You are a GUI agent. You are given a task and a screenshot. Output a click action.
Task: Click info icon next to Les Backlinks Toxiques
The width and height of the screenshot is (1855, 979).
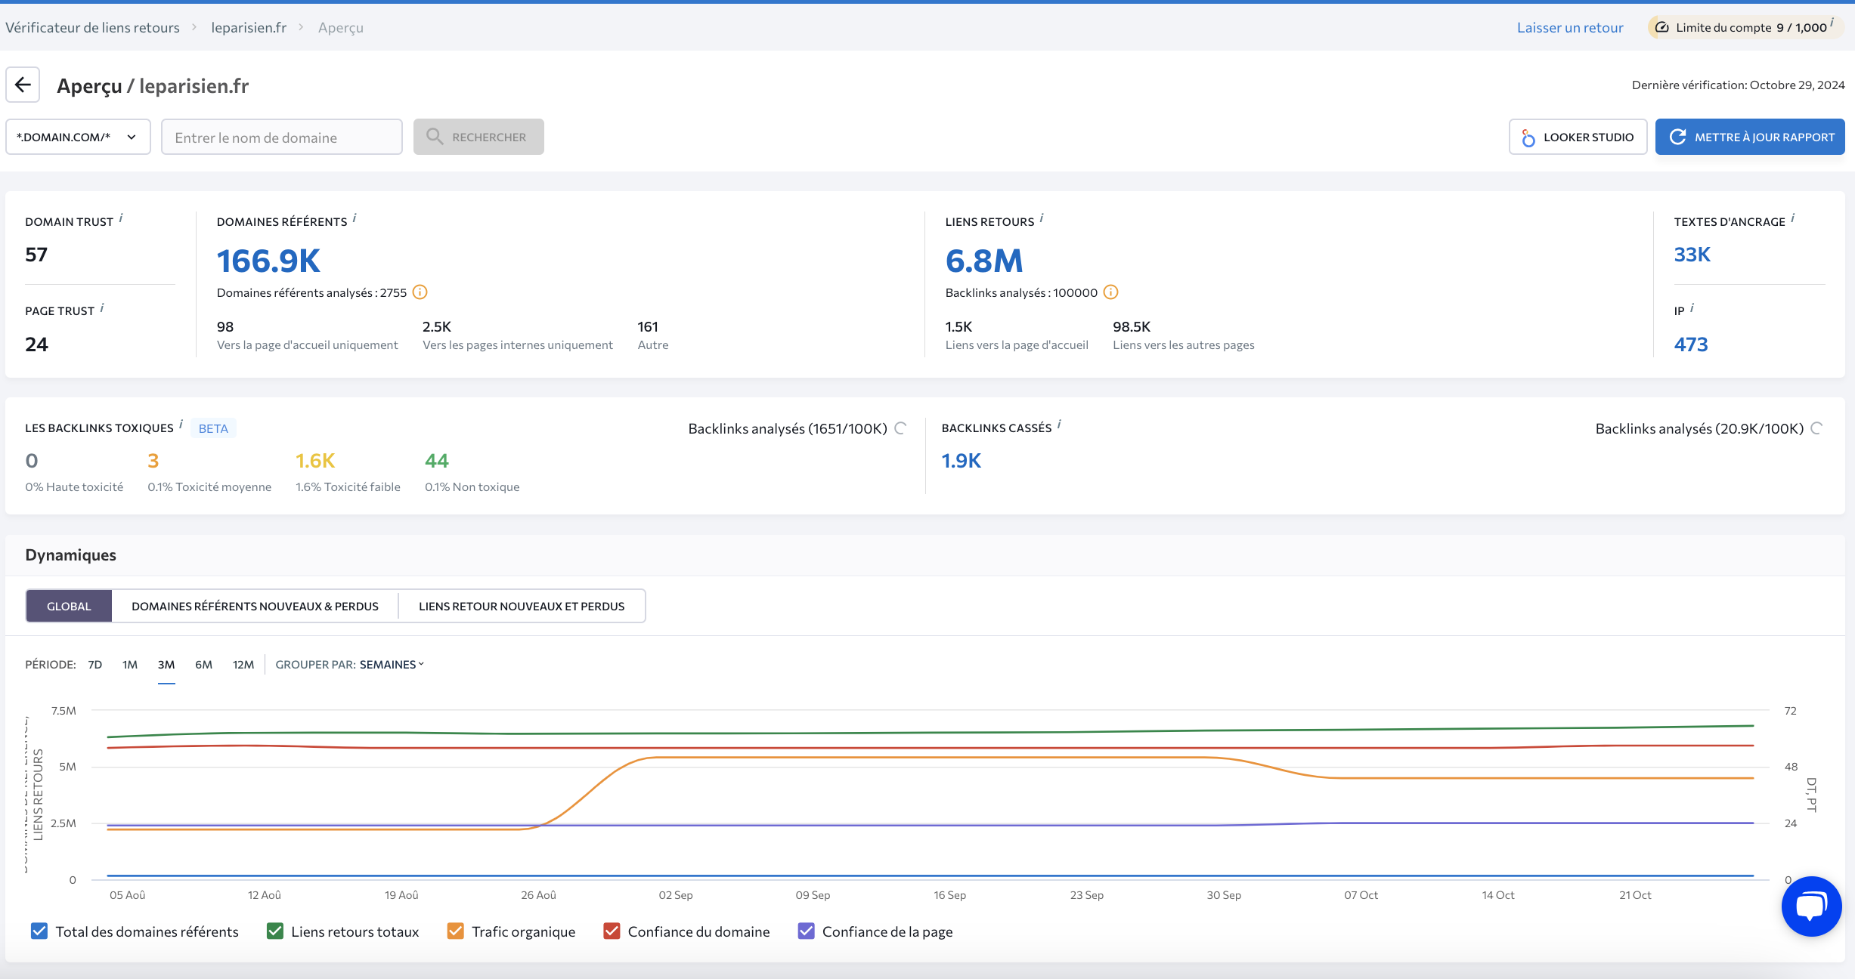click(181, 425)
